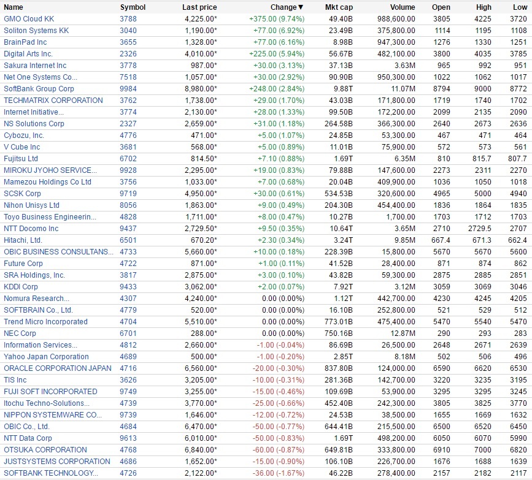Click ticker symbol 4726
Screen dimensions: 532x480
[x=128, y=473]
